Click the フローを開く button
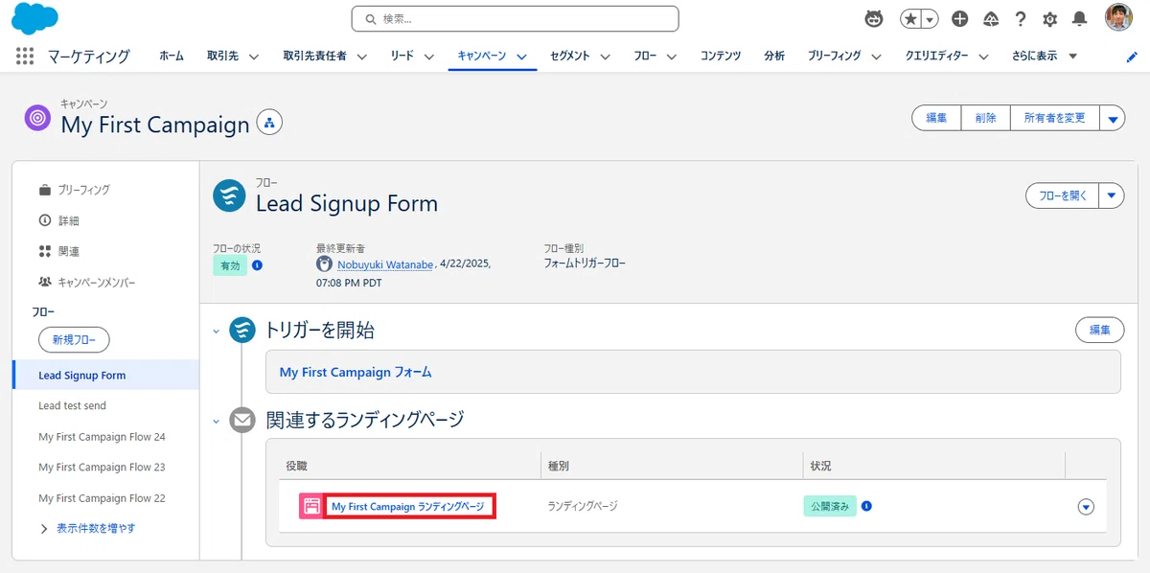 coord(1062,195)
